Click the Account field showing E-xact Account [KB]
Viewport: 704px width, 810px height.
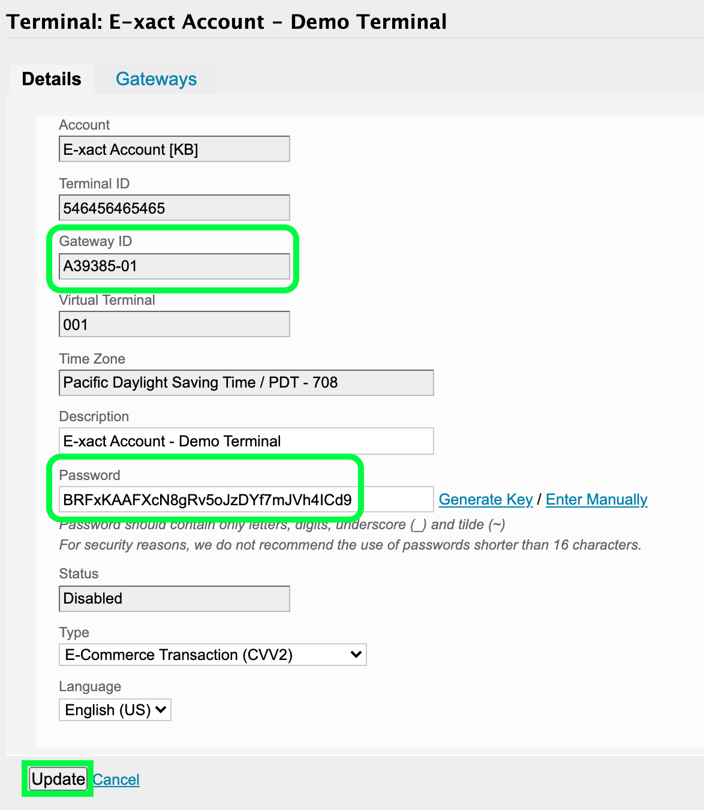(x=174, y=149)
